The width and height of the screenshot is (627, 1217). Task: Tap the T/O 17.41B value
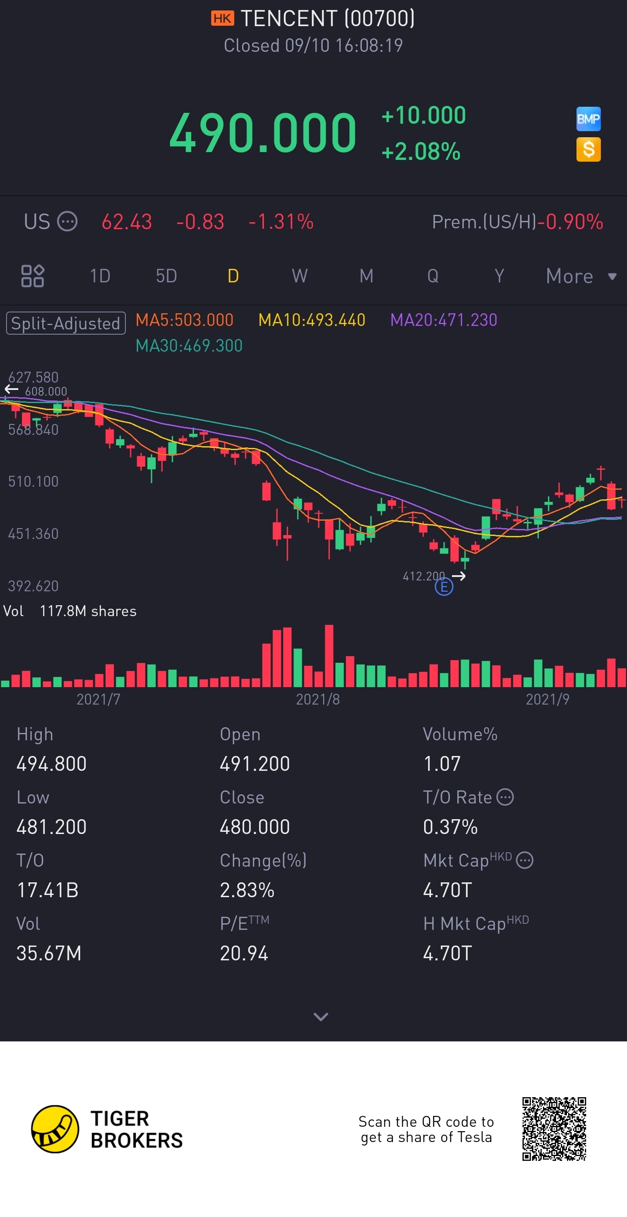(47, 890)
